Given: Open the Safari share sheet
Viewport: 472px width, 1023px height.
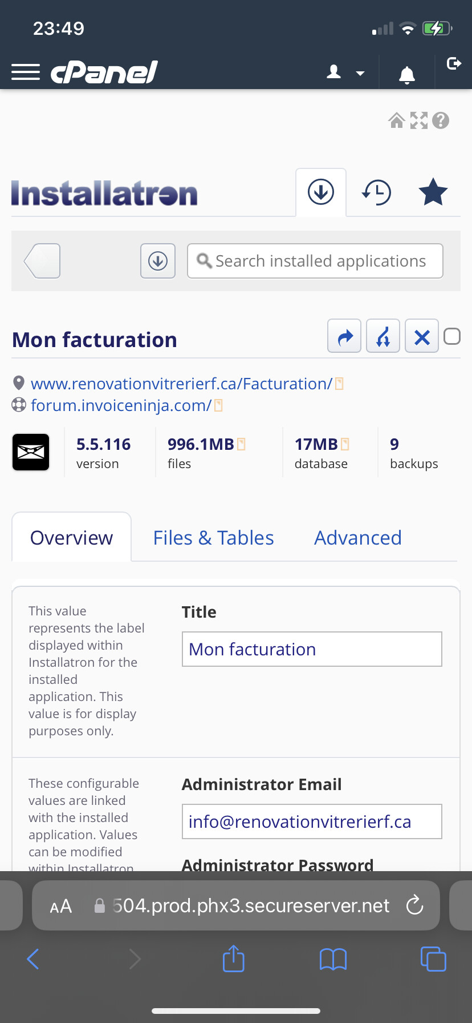Looking at the screenshot, I should click(x=234, y=958).
